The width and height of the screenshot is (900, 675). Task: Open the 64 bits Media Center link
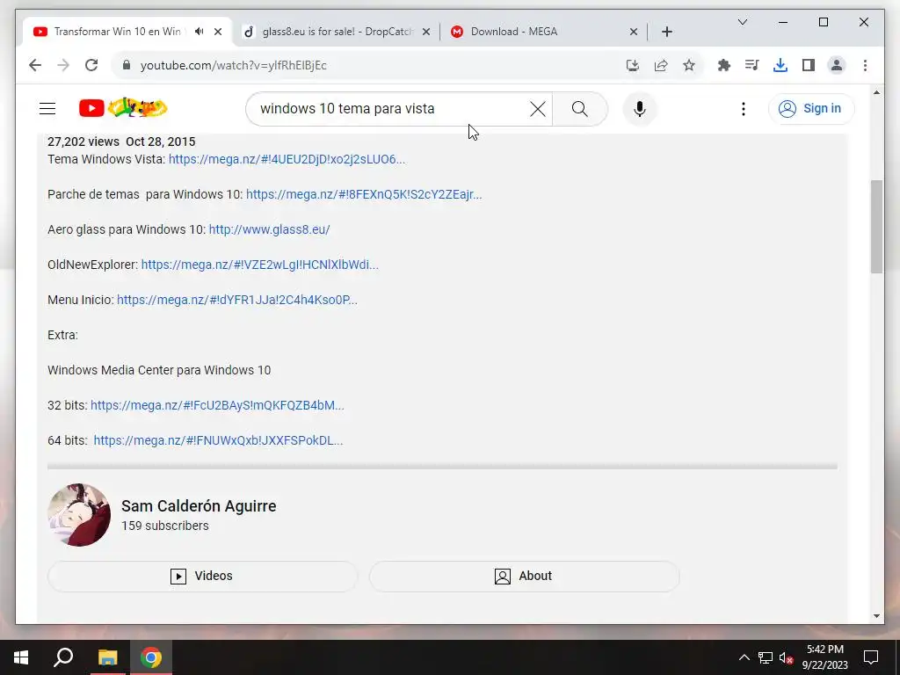point(218,440)
